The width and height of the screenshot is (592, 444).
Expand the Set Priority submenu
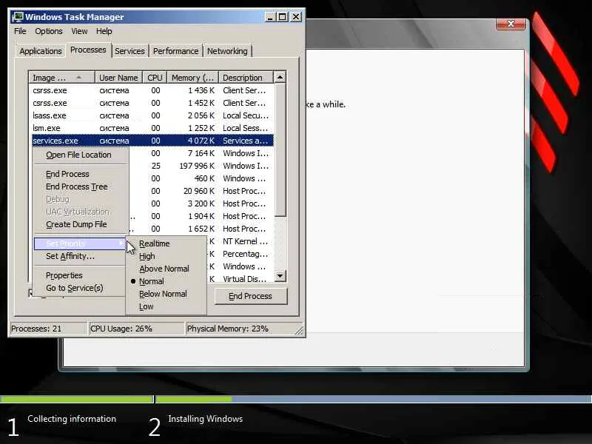pos(80,243)
